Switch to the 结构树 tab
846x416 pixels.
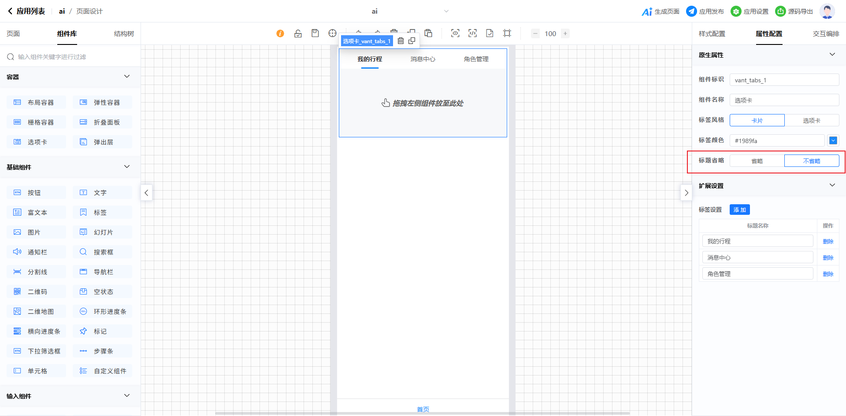click(x=124, y=34)
